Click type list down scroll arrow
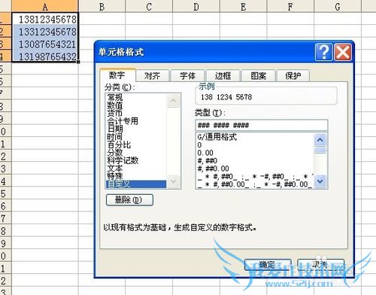The width and height of the screenshot is (376, 295). 320,181
